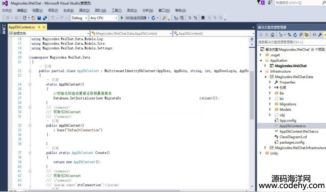
Task: Click the Decrease Indent toolbar icon
Action: pyautogui.click(x=190, y=18)
